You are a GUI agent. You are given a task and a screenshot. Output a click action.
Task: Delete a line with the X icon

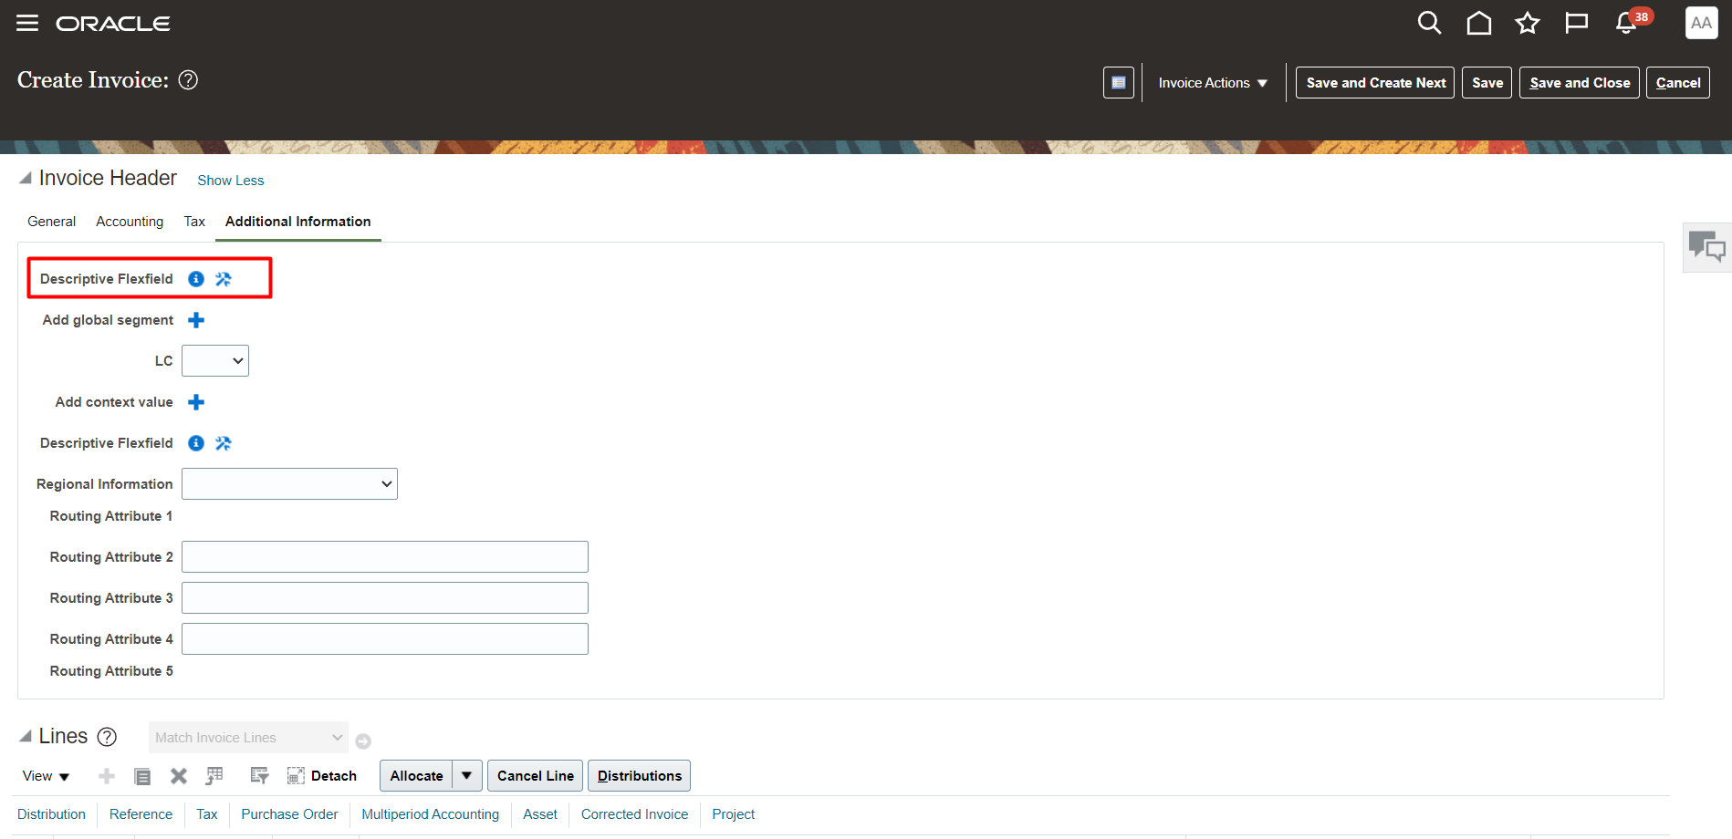[178, 775]
